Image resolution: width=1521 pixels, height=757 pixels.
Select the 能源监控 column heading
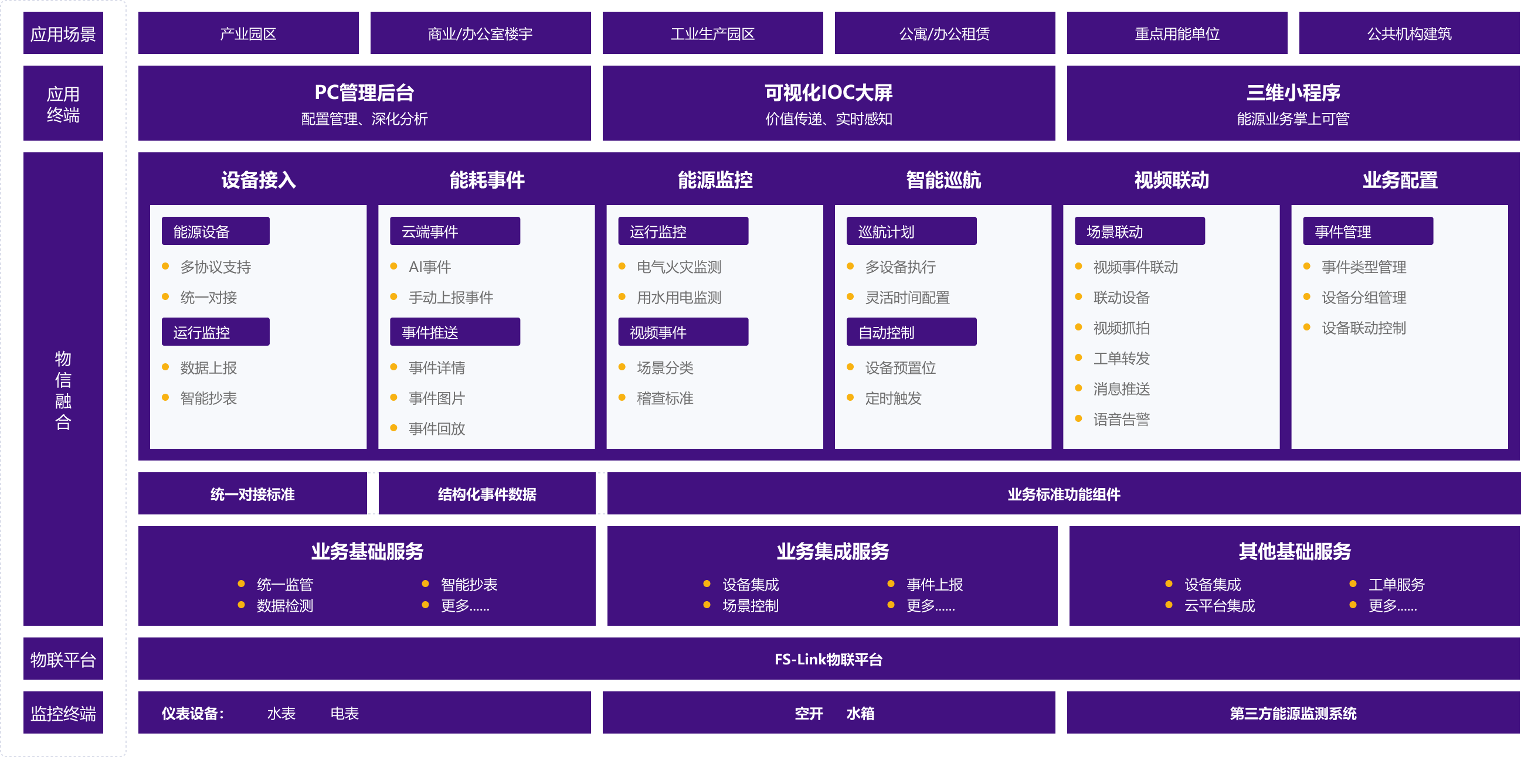point(715,180)
